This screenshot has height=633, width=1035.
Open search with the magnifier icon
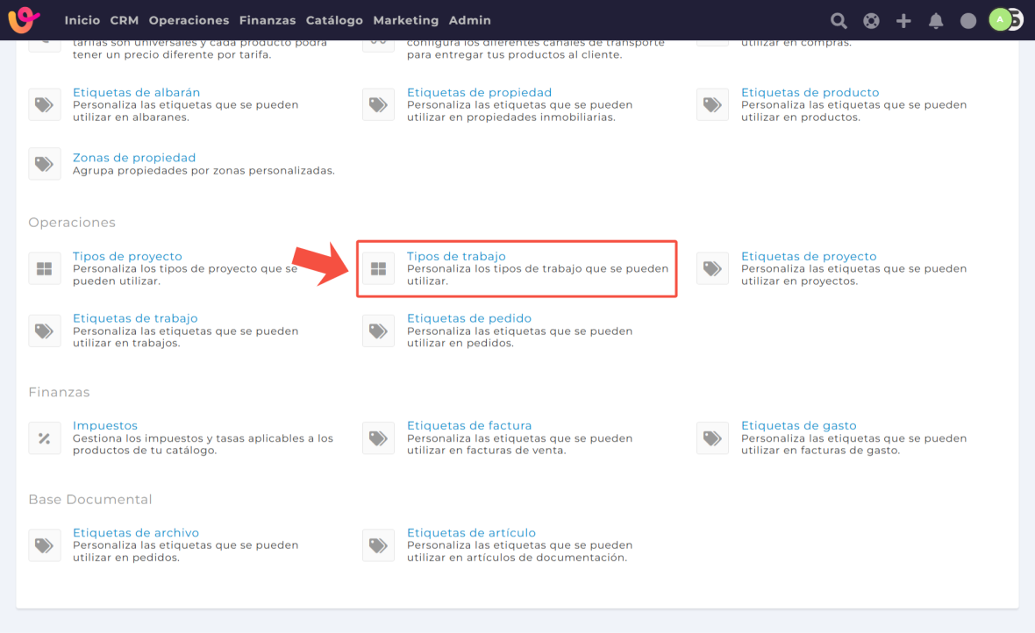[839, 21]
